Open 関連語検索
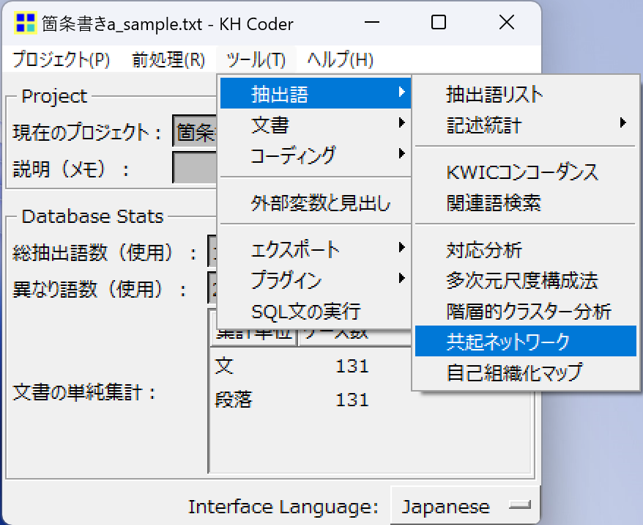 tap(526, 202)
